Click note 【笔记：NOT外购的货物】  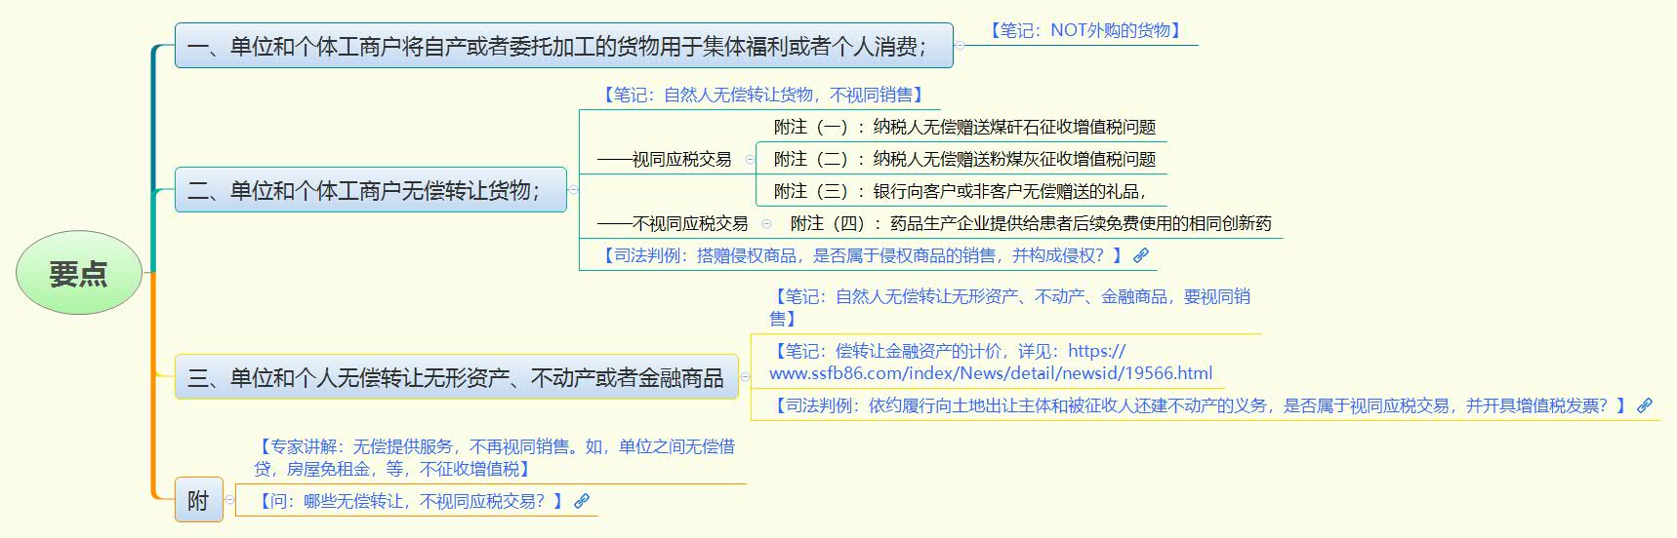tap(1084, 30)
